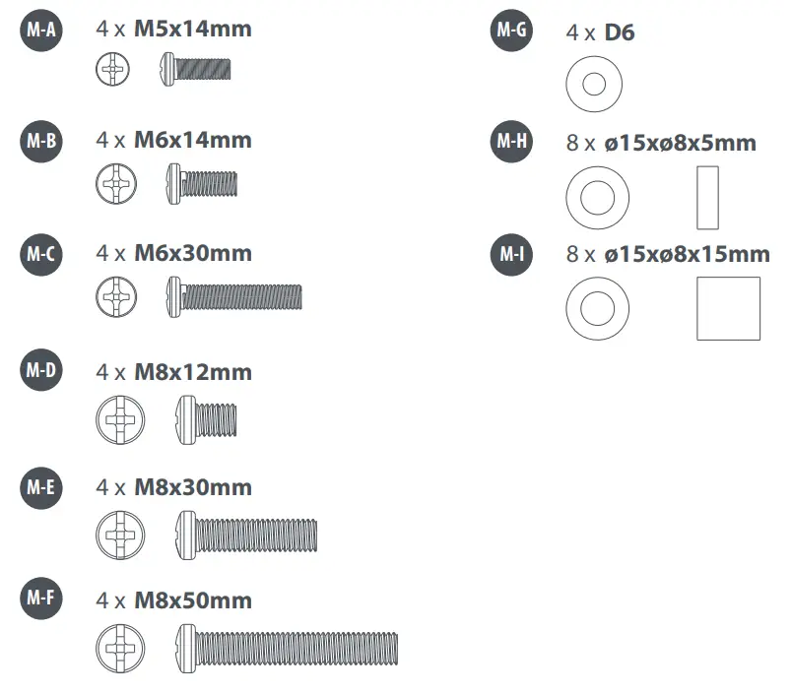Select the square 15mm spacer side profile

click(728, 308)
